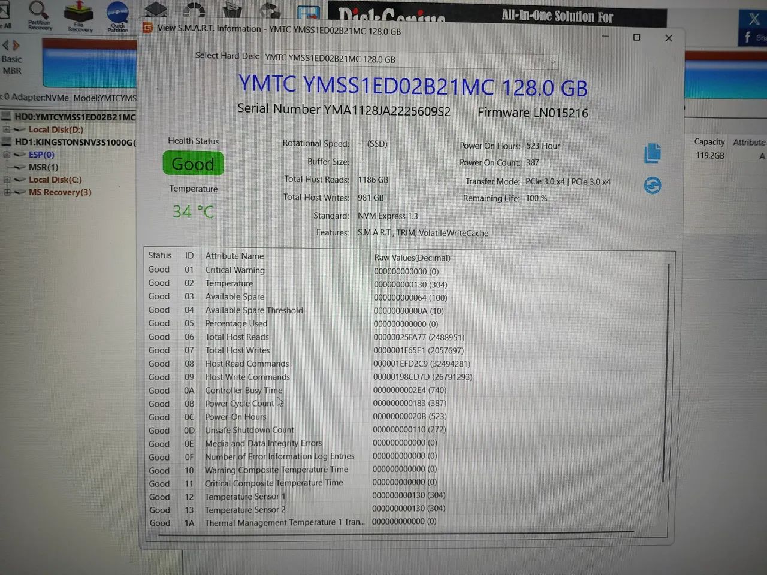Viewport: 767px width, 575px height.
Task: Expand MS Recovery(3) tree node
Action: click(x=6, y=192)
